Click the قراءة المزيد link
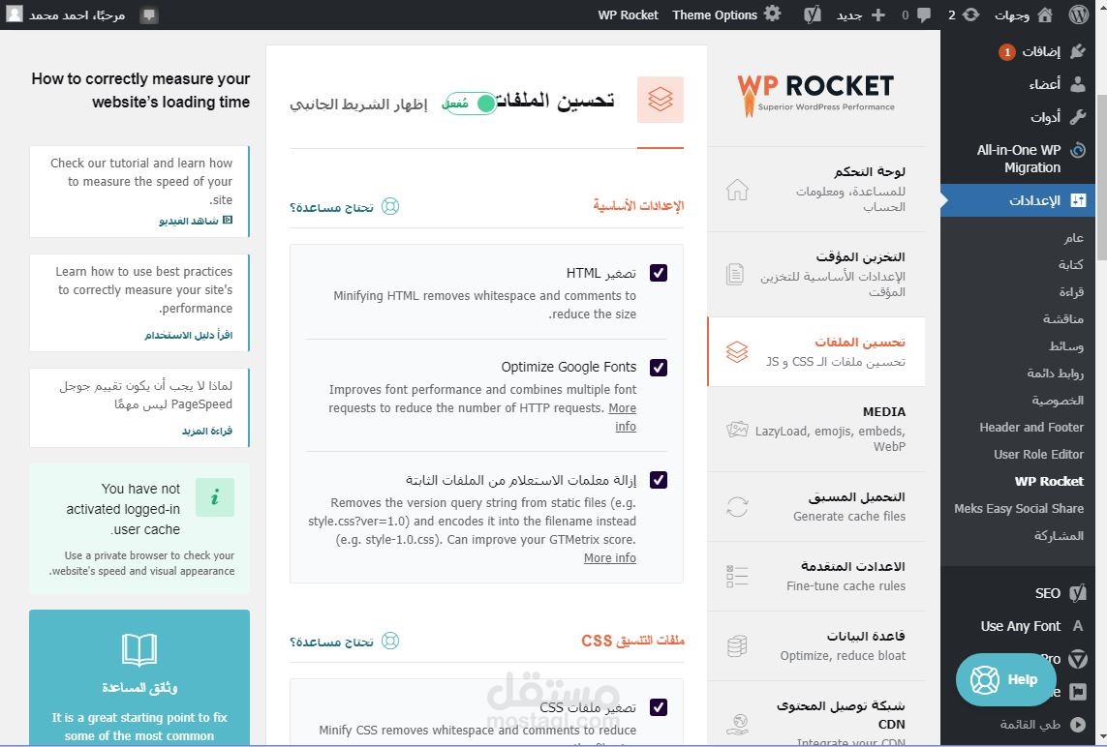The width and height of the screenshot is (1107, 747). [207, 431]
